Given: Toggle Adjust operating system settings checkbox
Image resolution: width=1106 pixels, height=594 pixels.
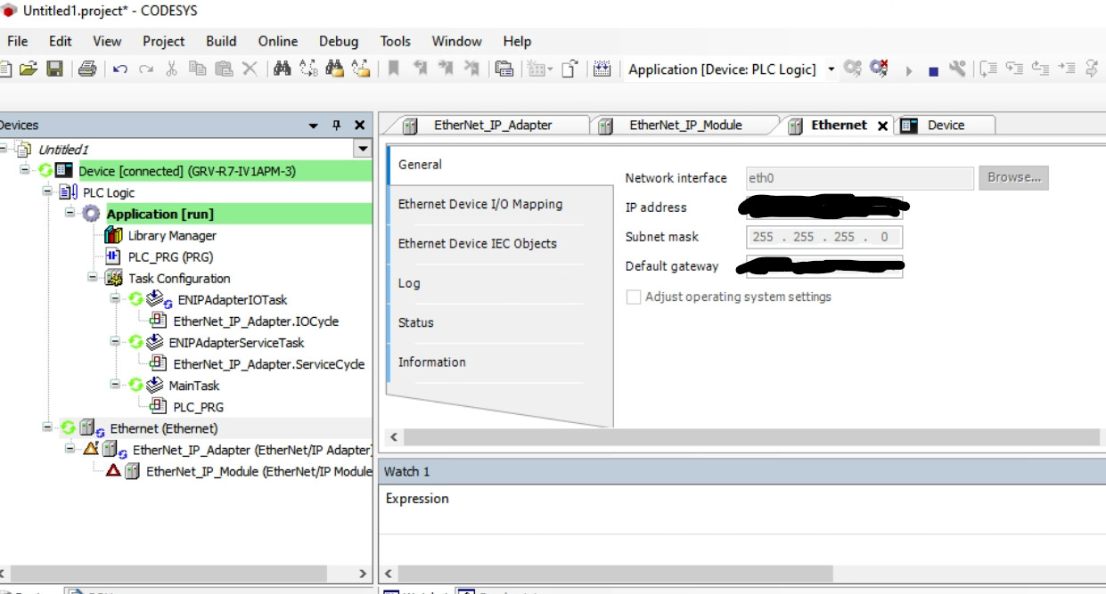Looking at the screenshot, I should (634, 297).
